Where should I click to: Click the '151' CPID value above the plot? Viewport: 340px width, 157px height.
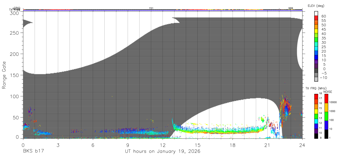tap(151, 8)
